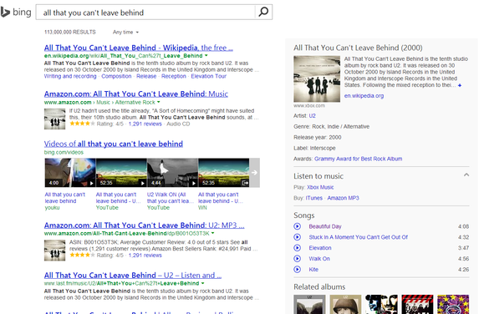Image resolution: width=484 pixels, height=314 pixels.
Task: Open the Wikipedia result for the album
Action: tap(138, 48)
